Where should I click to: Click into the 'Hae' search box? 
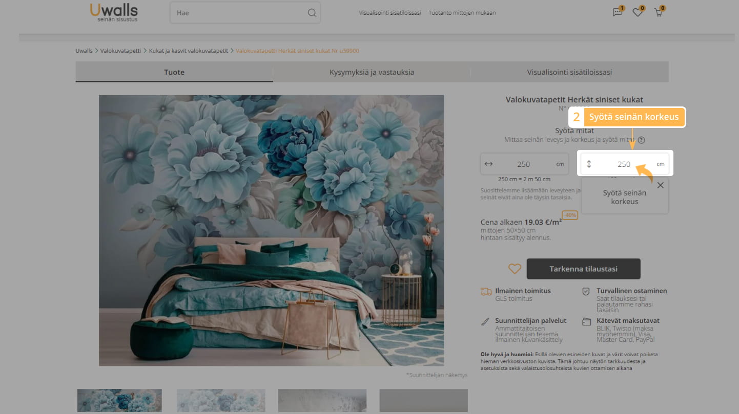coord(238,13)
